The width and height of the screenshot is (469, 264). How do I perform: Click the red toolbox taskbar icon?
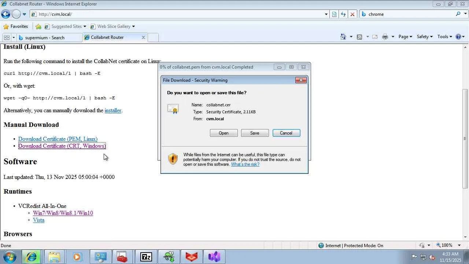click(123, 257)
